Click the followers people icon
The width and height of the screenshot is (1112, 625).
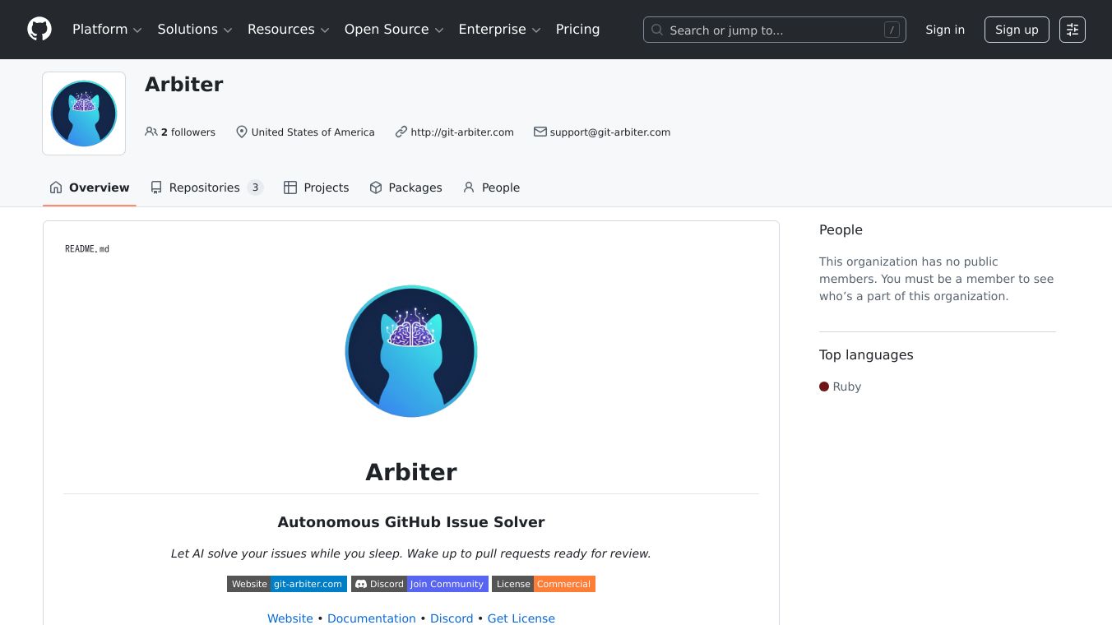(151, 132)
